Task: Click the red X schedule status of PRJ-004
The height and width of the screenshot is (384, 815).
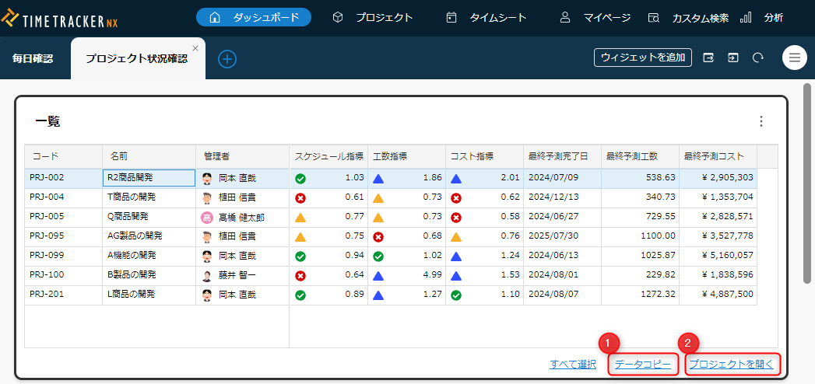Action: click(x=300, y=197)
